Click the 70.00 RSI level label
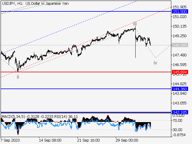192x144 pixels. click(x=177, y=121)
